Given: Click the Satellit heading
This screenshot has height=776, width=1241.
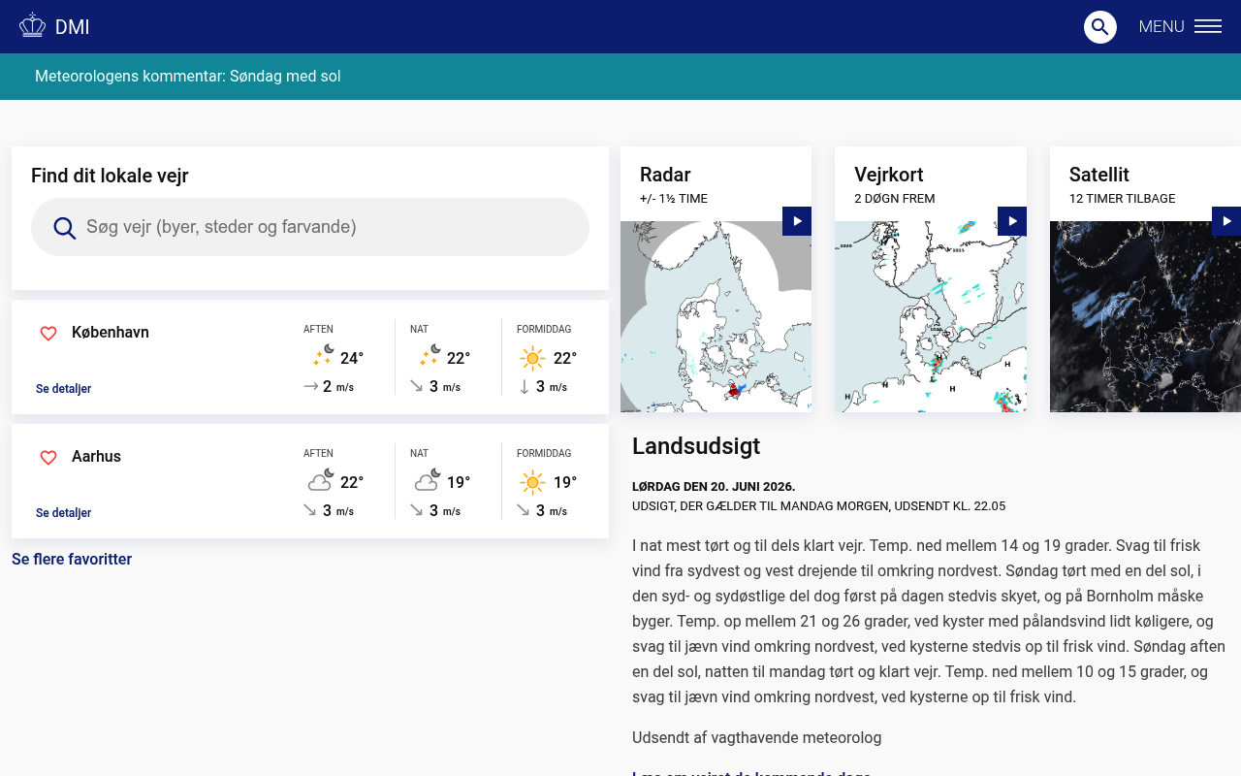Looking at the screenshot, I should click(1099, 175).
